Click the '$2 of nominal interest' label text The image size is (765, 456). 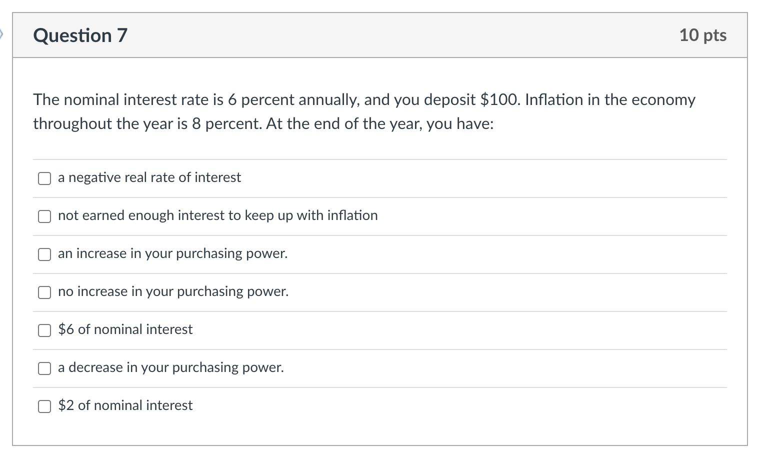tap(125, 405)
